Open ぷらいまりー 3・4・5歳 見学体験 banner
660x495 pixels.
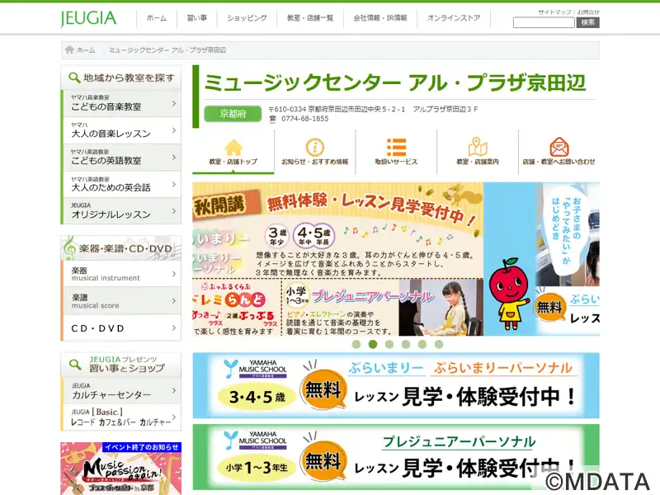pyautogui.click(x=396, y=385)
